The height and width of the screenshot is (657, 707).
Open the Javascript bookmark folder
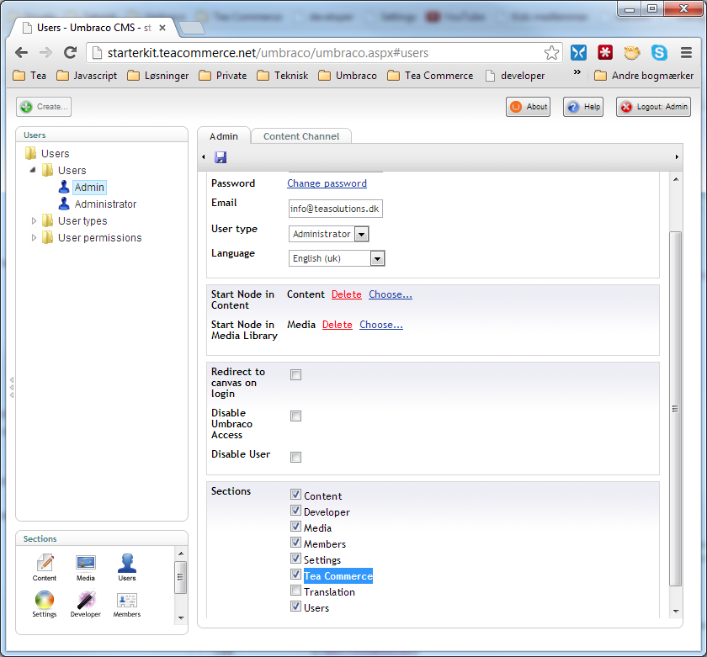(87, 76)
